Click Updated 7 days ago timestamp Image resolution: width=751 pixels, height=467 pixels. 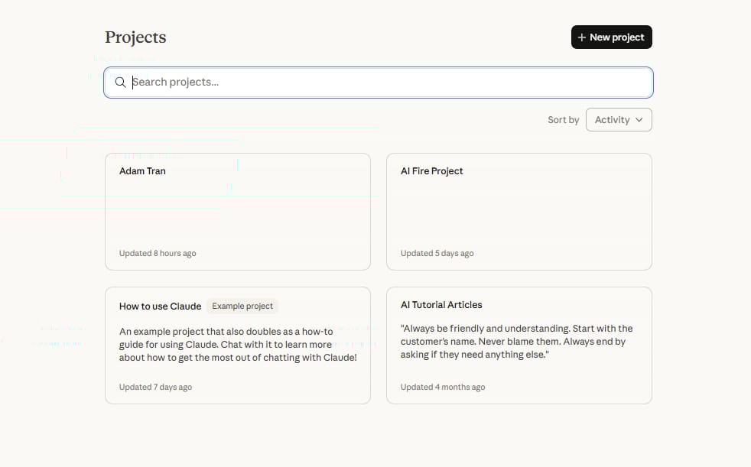(x=155, y=387)
